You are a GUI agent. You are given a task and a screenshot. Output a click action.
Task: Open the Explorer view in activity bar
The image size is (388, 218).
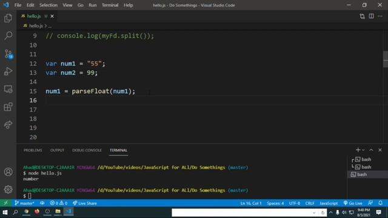[8, 18]
